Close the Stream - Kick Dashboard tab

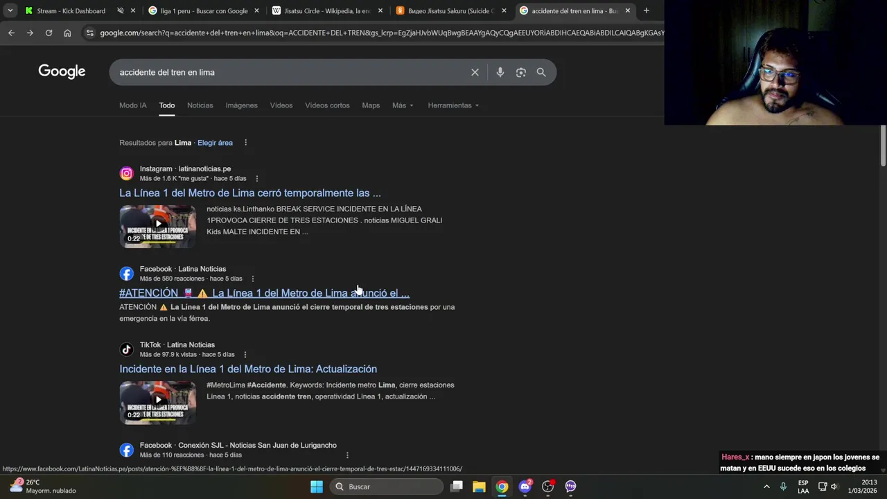coord(133,10)
